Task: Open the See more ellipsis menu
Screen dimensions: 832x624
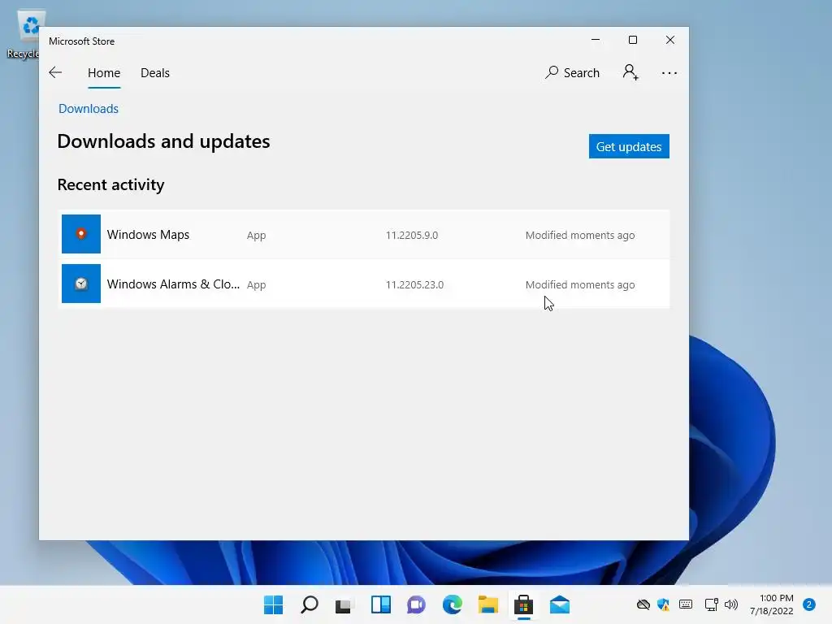Action: (x=669, y=72)
